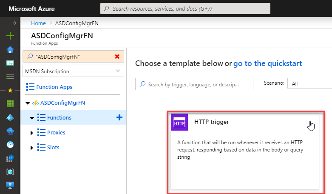
Task: Click the Functions list icon
Action: (41, 117)
